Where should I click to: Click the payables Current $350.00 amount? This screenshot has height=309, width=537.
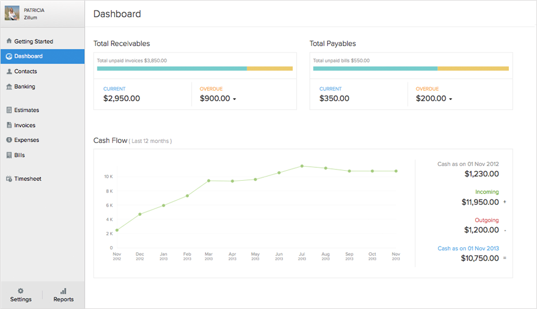(334, 98)
